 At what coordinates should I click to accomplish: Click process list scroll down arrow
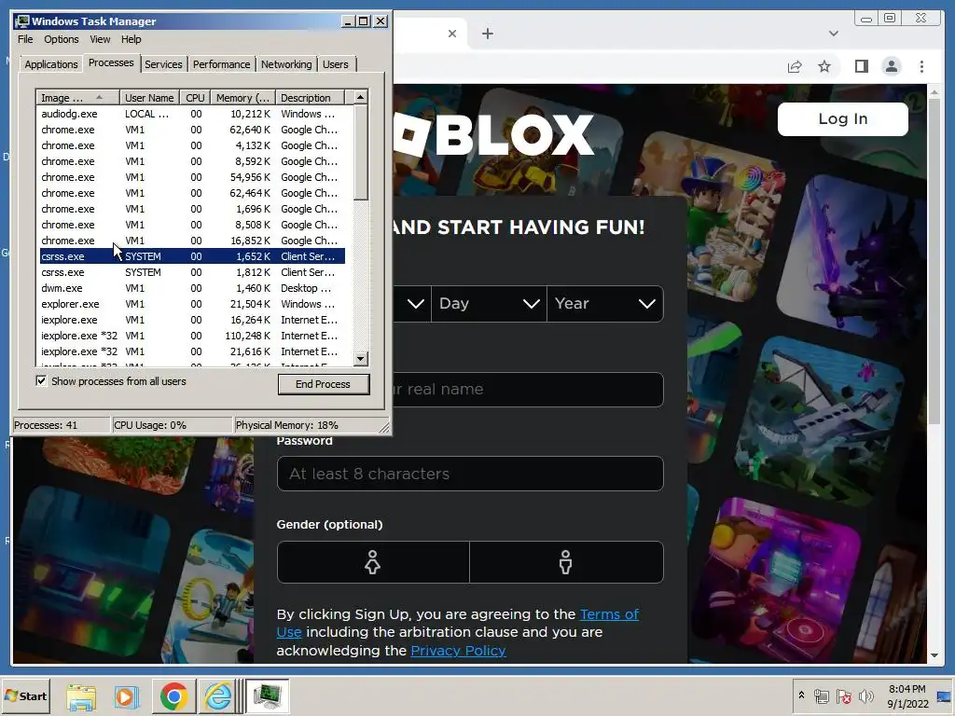click(x=361, y=359)
